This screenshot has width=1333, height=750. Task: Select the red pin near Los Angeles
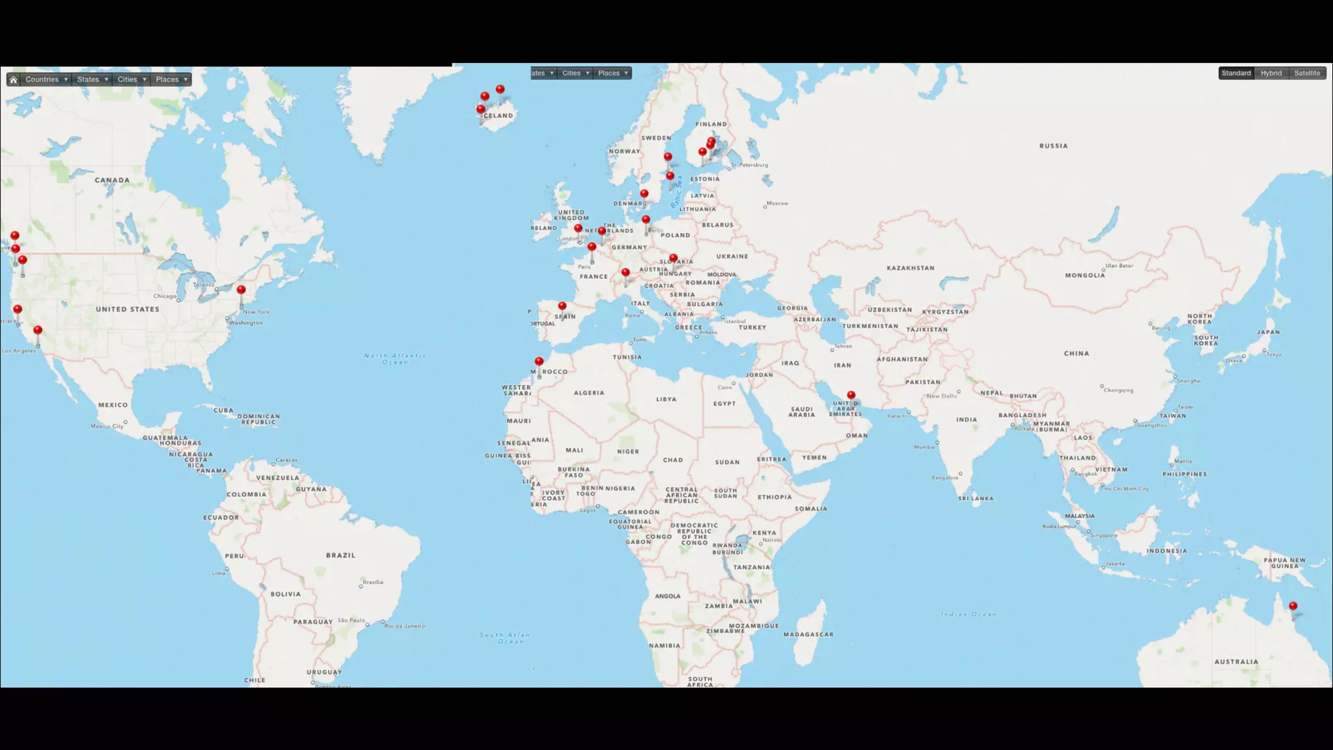[x=38, y=330]
